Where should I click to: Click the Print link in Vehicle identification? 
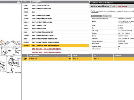pos(113,6)
